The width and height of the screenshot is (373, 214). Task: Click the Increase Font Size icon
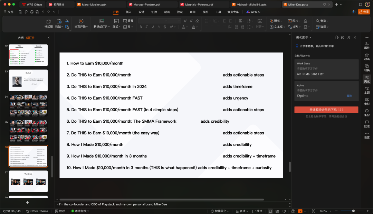pos(185,21)
